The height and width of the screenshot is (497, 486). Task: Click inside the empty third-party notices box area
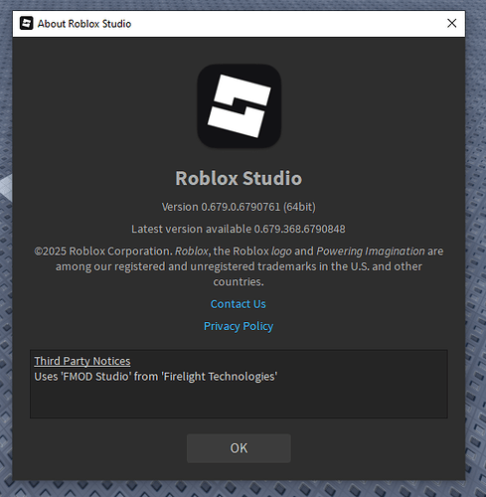click(x=239, y=401)
